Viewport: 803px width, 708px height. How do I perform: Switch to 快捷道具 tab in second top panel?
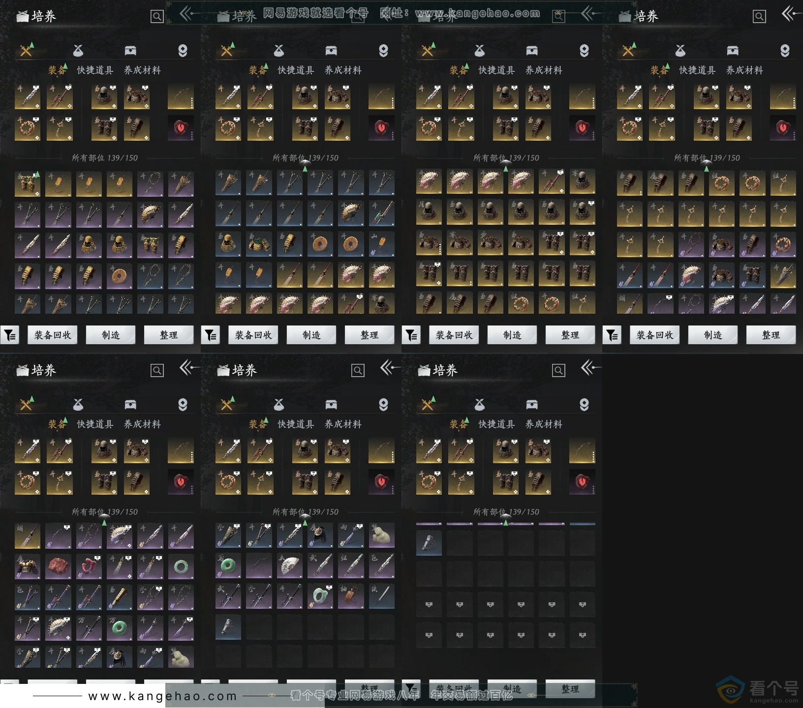tap(296, 70)
